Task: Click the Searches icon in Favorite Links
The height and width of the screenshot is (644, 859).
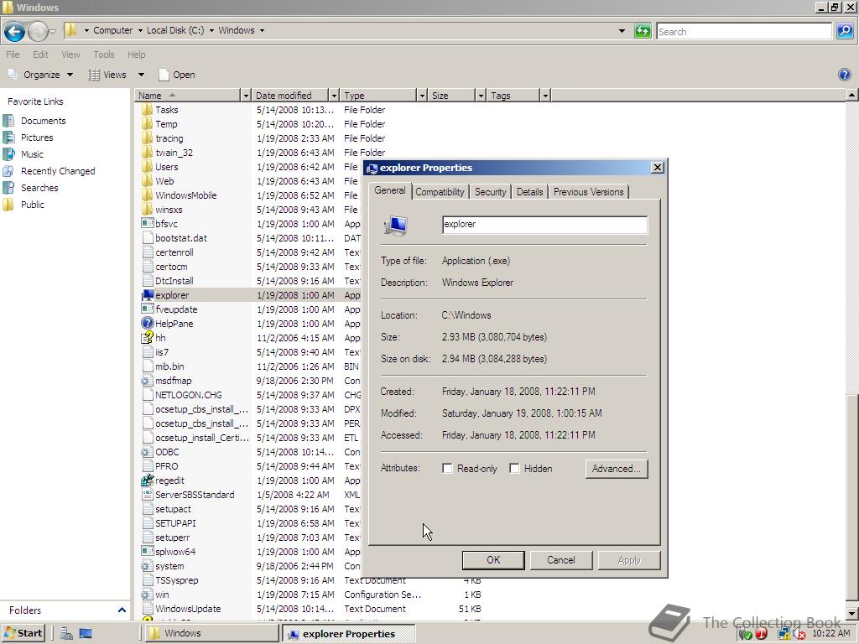Action: (8, 187)
